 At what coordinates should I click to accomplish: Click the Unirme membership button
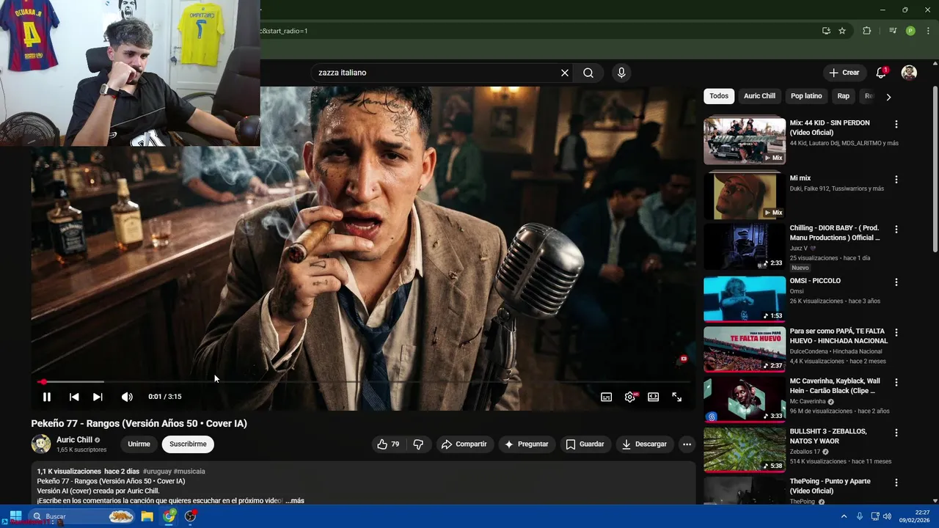139,444
